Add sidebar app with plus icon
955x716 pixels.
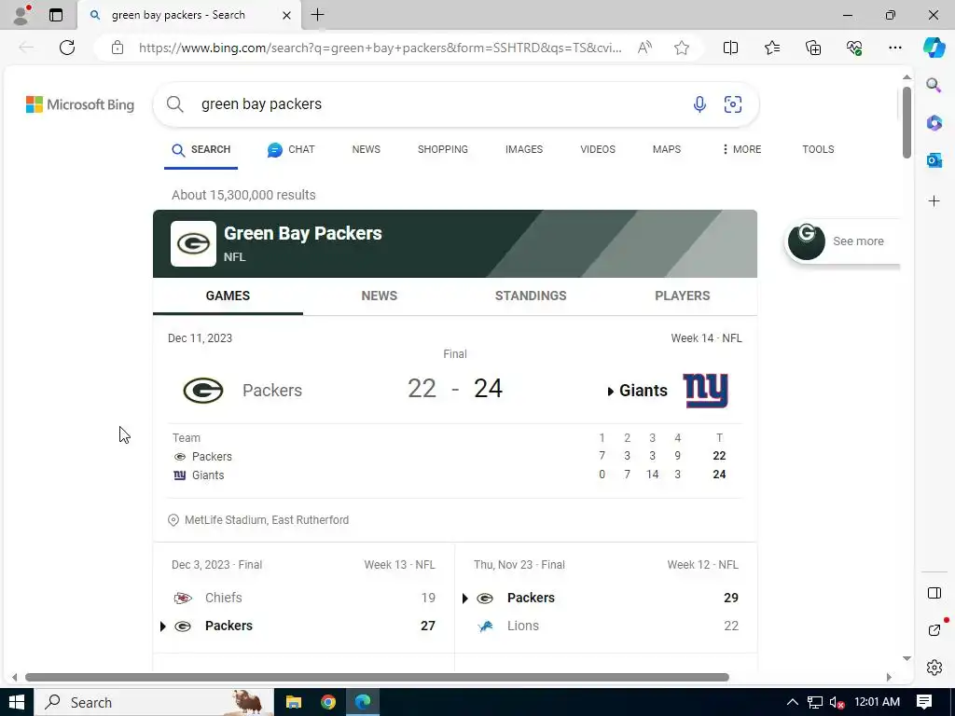934,201
